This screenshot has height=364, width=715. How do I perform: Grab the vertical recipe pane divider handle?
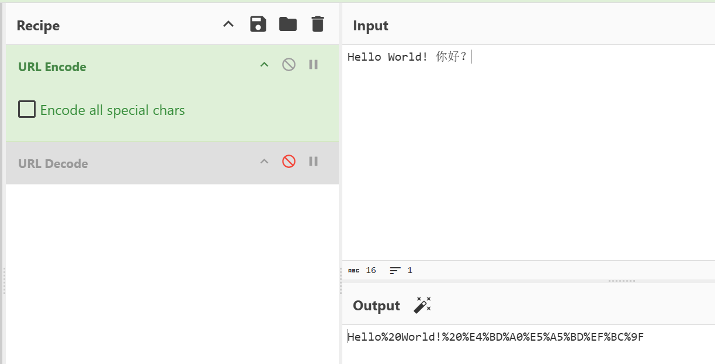click(341, 281)
